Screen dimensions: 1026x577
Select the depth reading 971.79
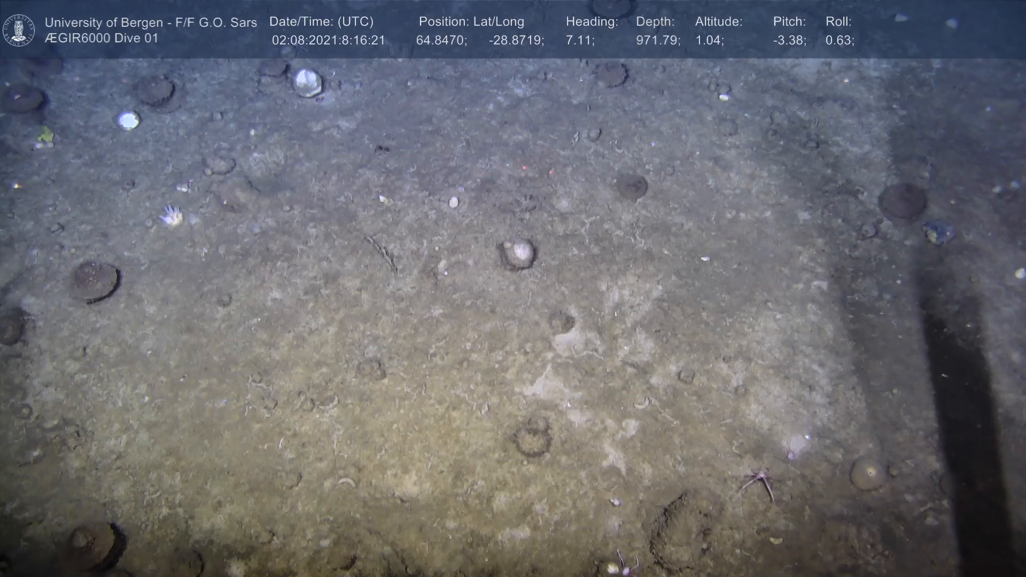(657, 41)
